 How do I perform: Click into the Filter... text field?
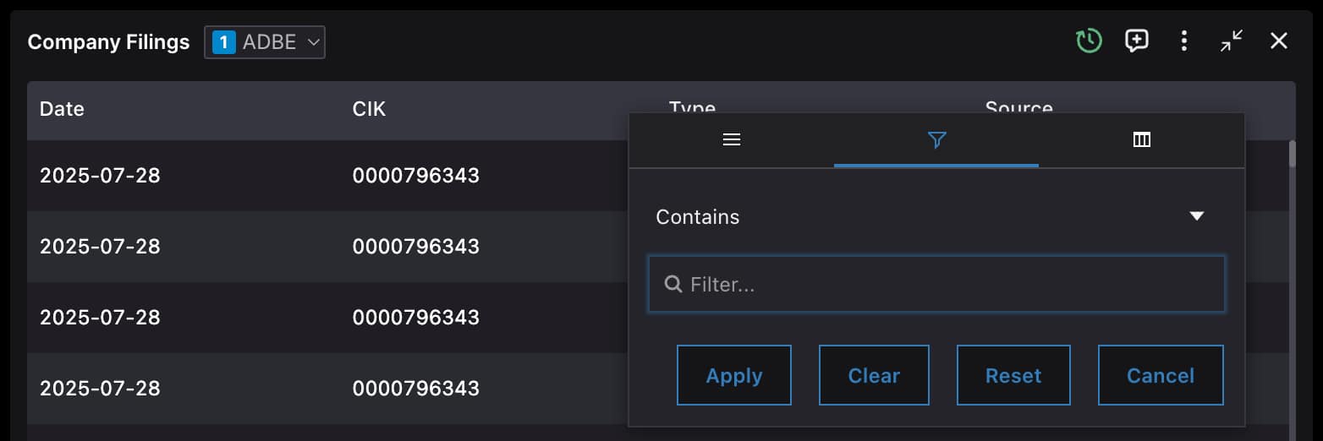pos(936,284)
